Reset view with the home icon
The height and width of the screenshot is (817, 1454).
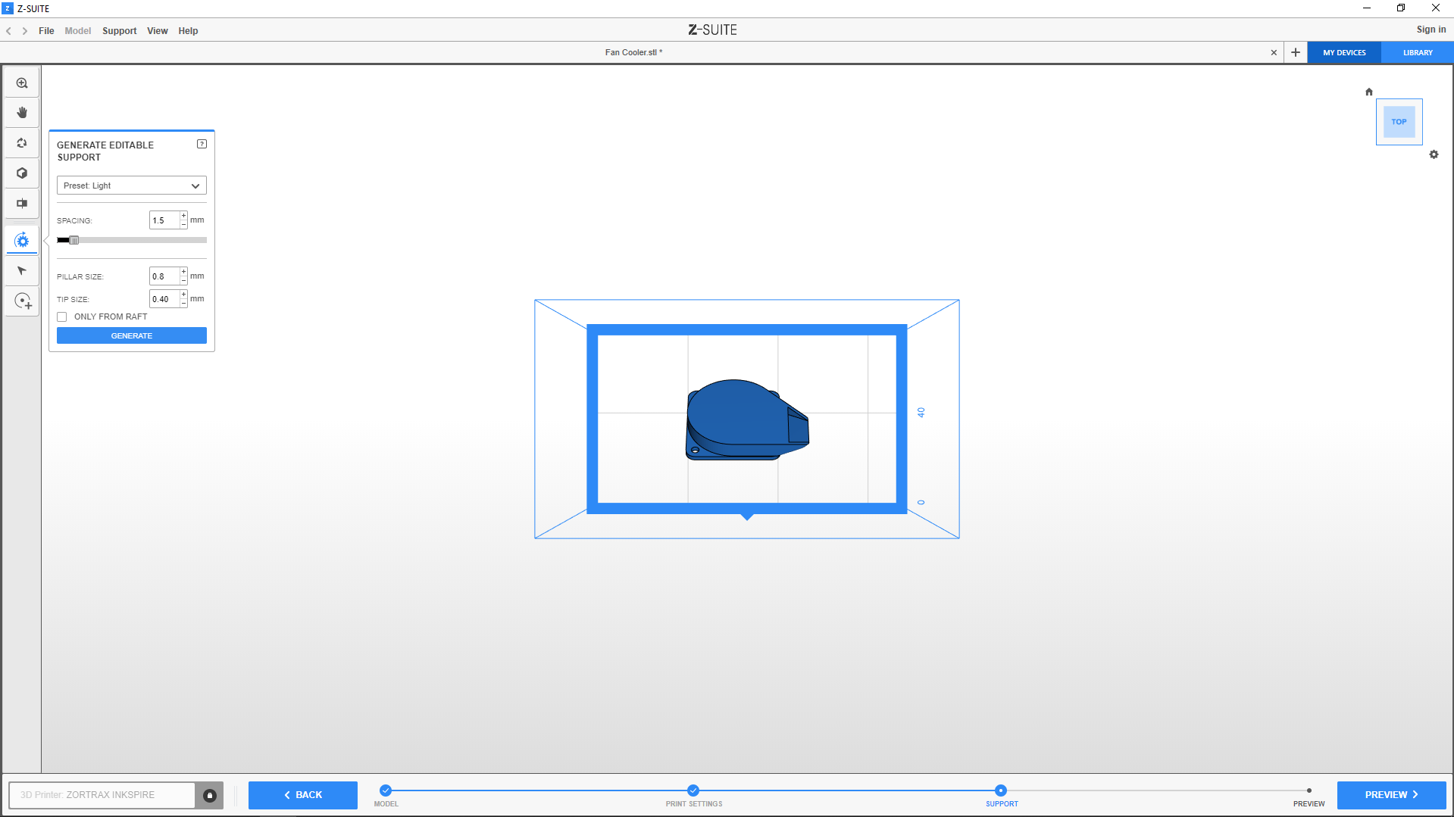click(x=1368, y=92)
